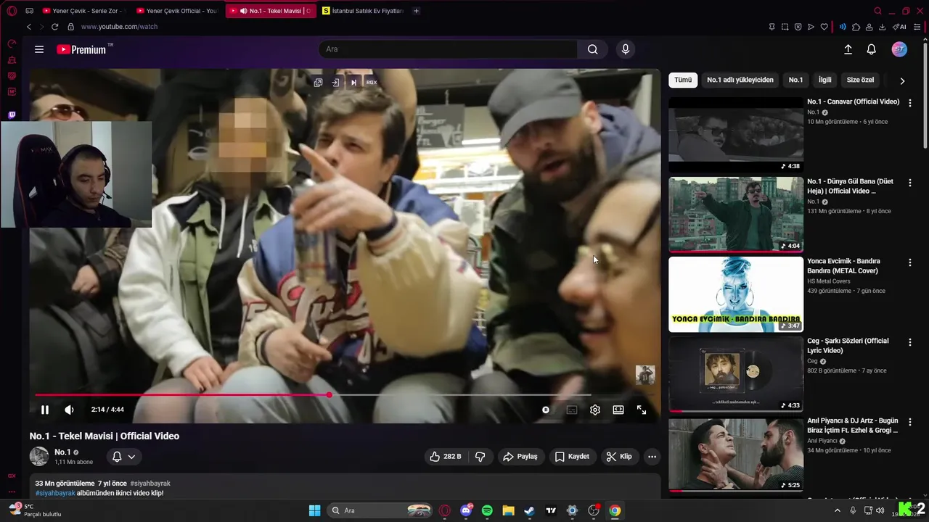Open options for 'Bandıra Bandıra' METAL Cover
The height and width of the screenshot is (522, 929).
point(910,262)
